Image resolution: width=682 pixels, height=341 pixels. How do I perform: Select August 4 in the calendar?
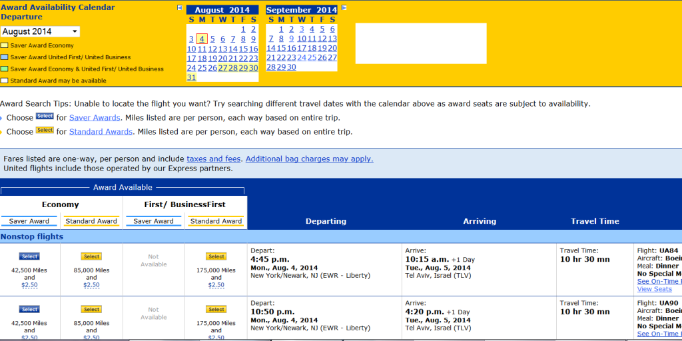202,39
